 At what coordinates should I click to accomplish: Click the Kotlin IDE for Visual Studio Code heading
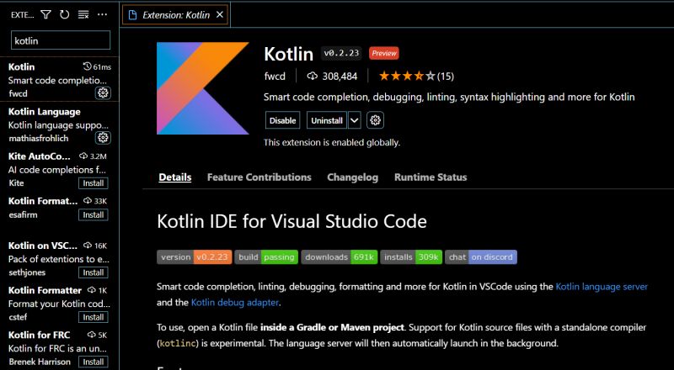click(x=292, y=221)
